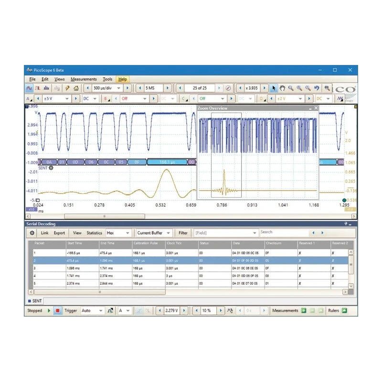This screenshot has height=382, width=382.
Task: Click the trigger delay icon
Action: pos(230,311)
